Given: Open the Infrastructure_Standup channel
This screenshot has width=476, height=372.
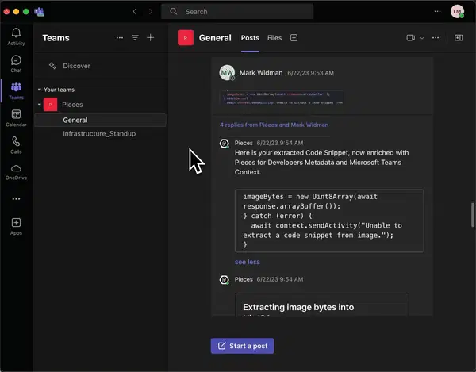Looking at the screenshot, I should pyautogui.click(x=99, y=134).
